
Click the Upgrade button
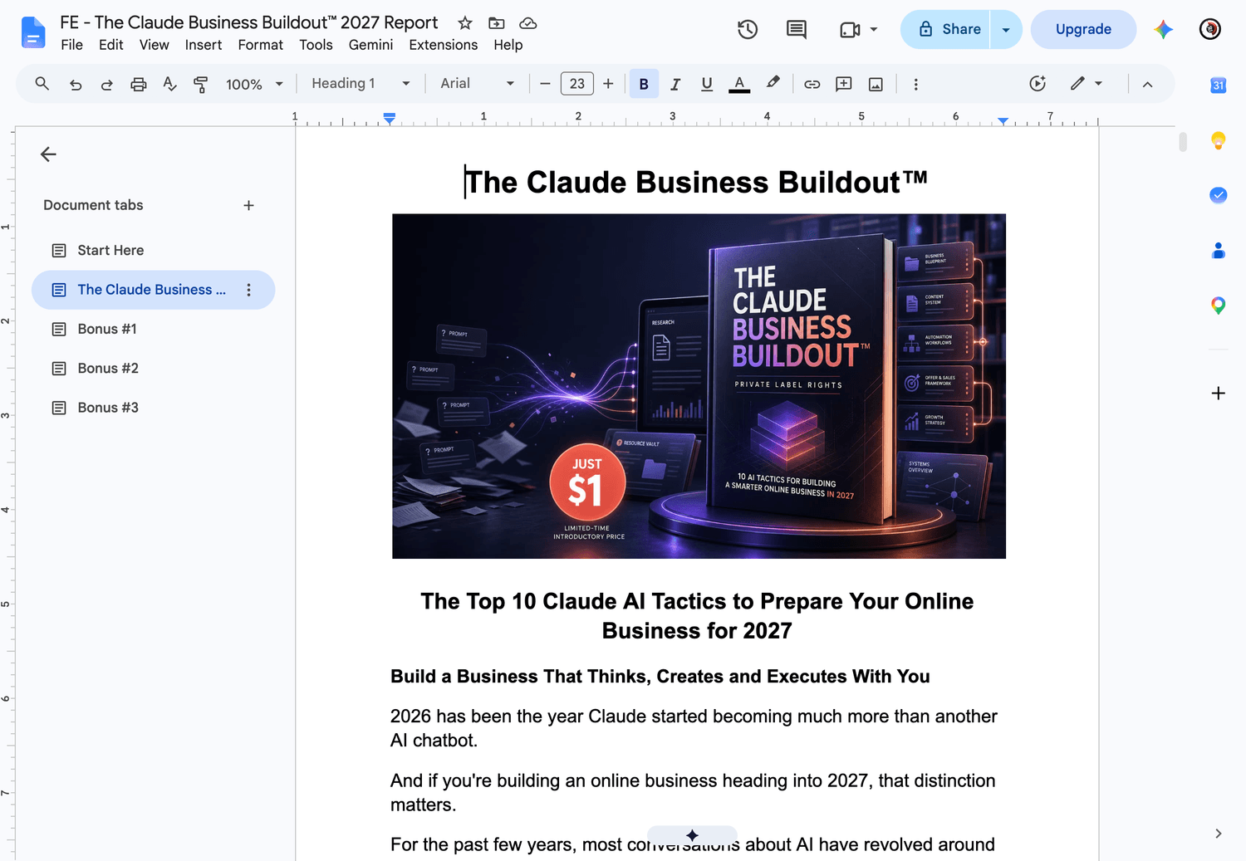1083,30
